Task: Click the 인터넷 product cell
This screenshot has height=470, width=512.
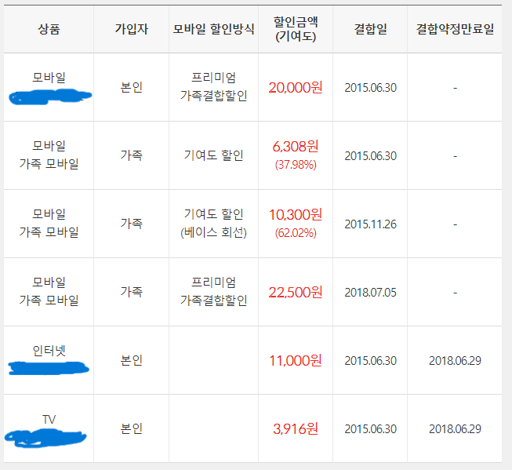Action: click(x=49, y=360)
